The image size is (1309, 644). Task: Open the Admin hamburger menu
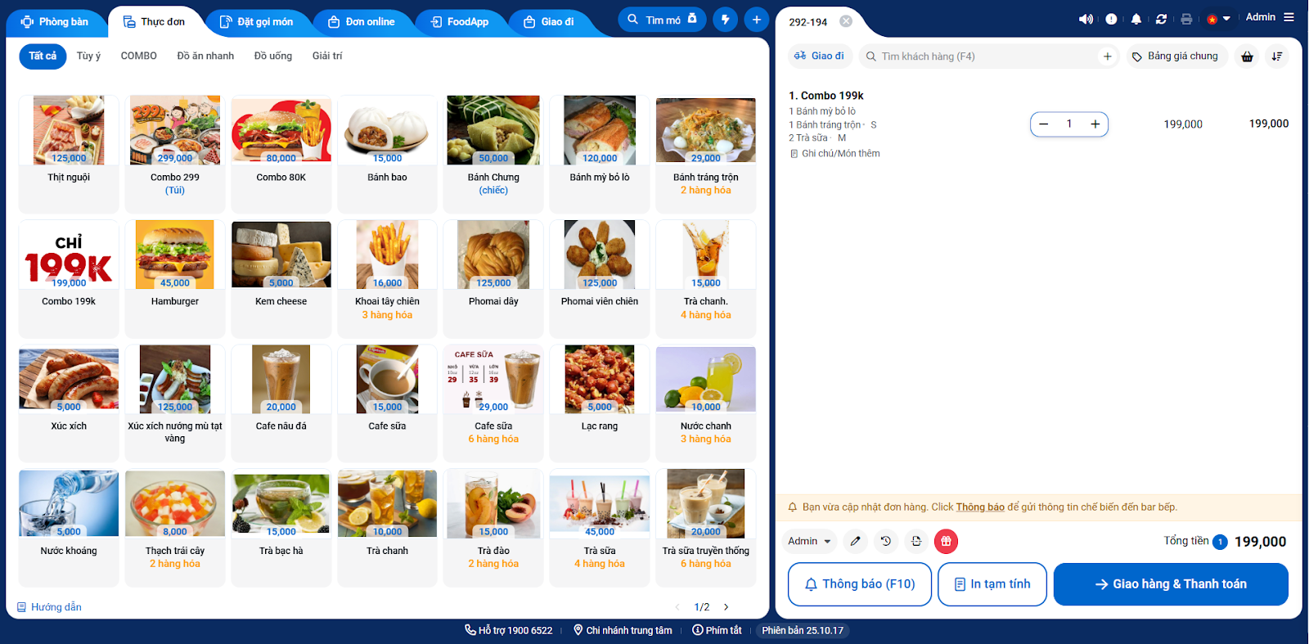(1289, 17)
